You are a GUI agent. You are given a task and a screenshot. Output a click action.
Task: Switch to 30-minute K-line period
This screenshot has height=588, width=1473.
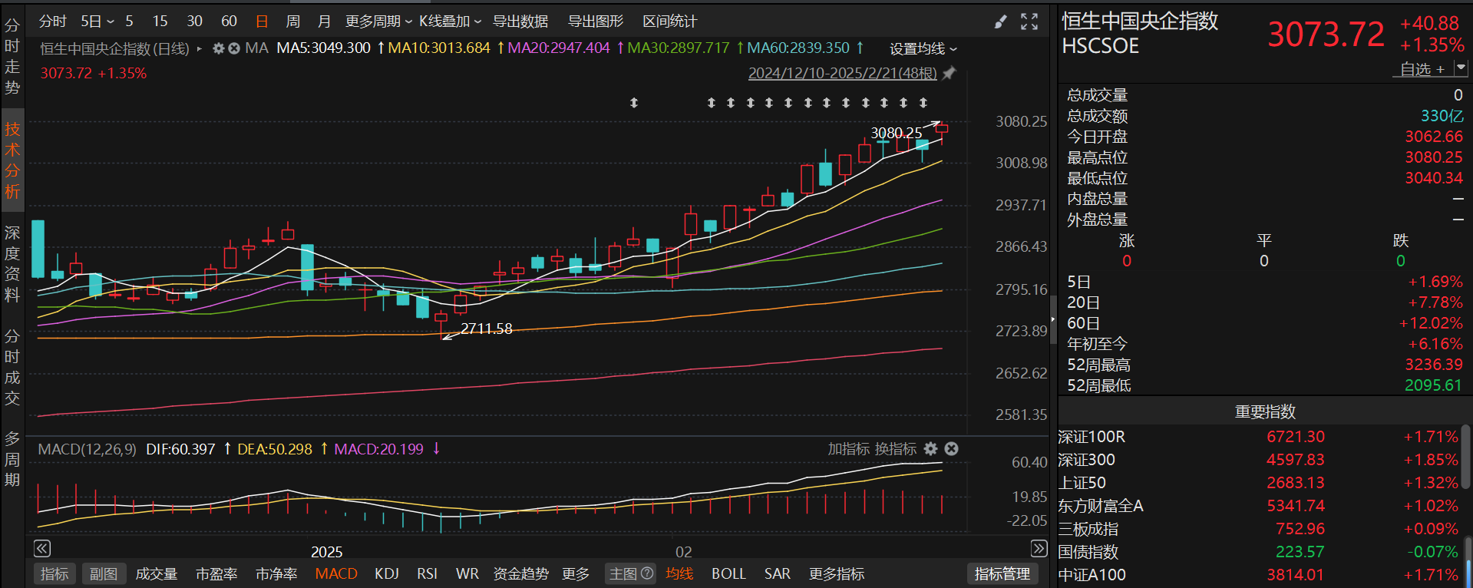point(195,21)
